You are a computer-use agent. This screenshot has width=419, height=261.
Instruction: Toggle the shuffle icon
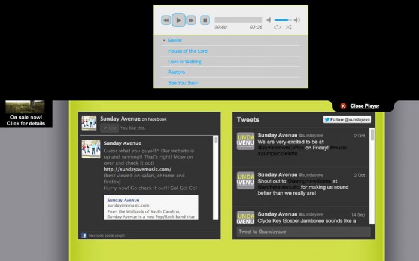click(288, 27)
